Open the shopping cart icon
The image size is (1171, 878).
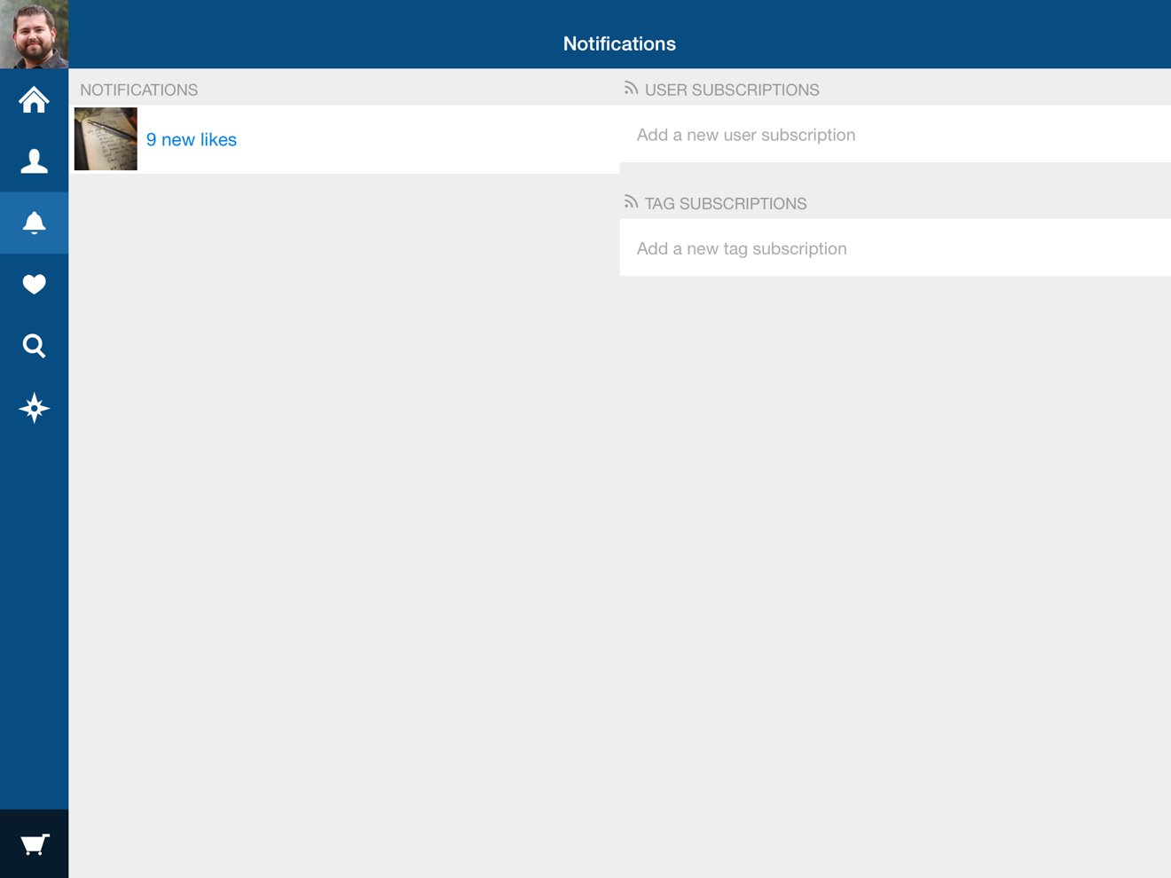(34, 844)
